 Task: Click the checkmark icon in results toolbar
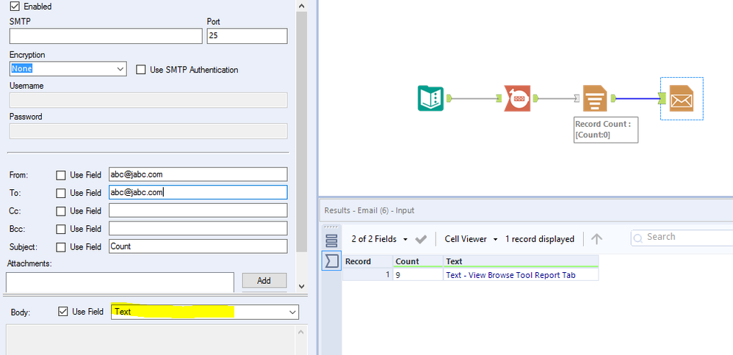421,239
